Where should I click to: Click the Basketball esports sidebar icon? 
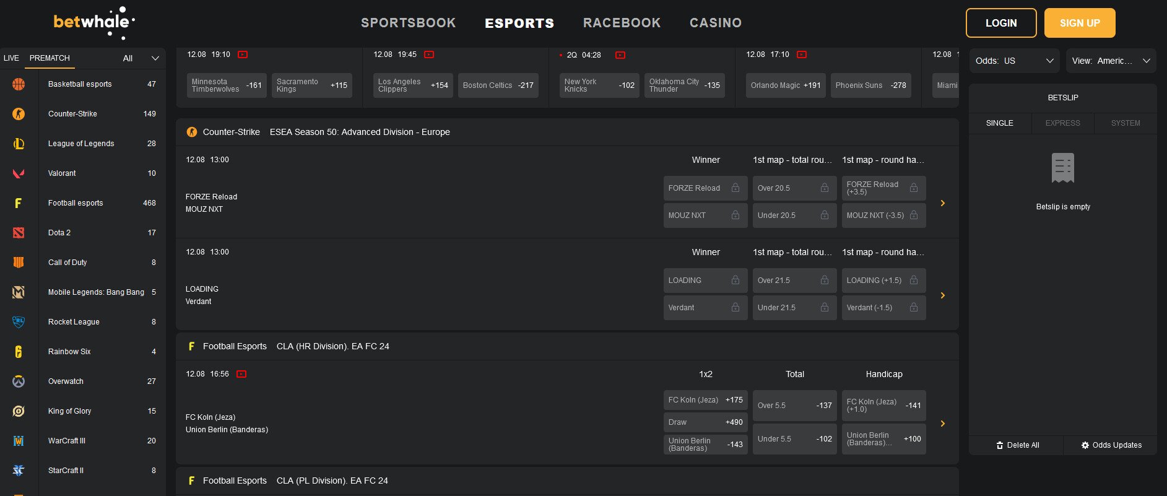[x=19, y=84]
